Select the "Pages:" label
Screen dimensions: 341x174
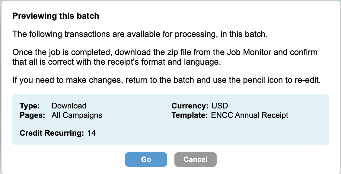32,115
